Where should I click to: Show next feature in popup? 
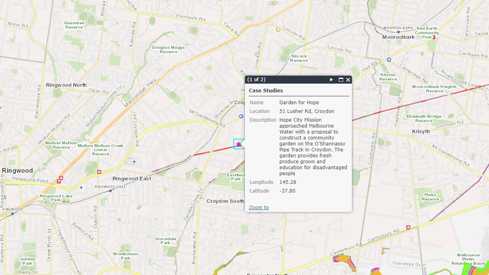click(x=332, y=80)
